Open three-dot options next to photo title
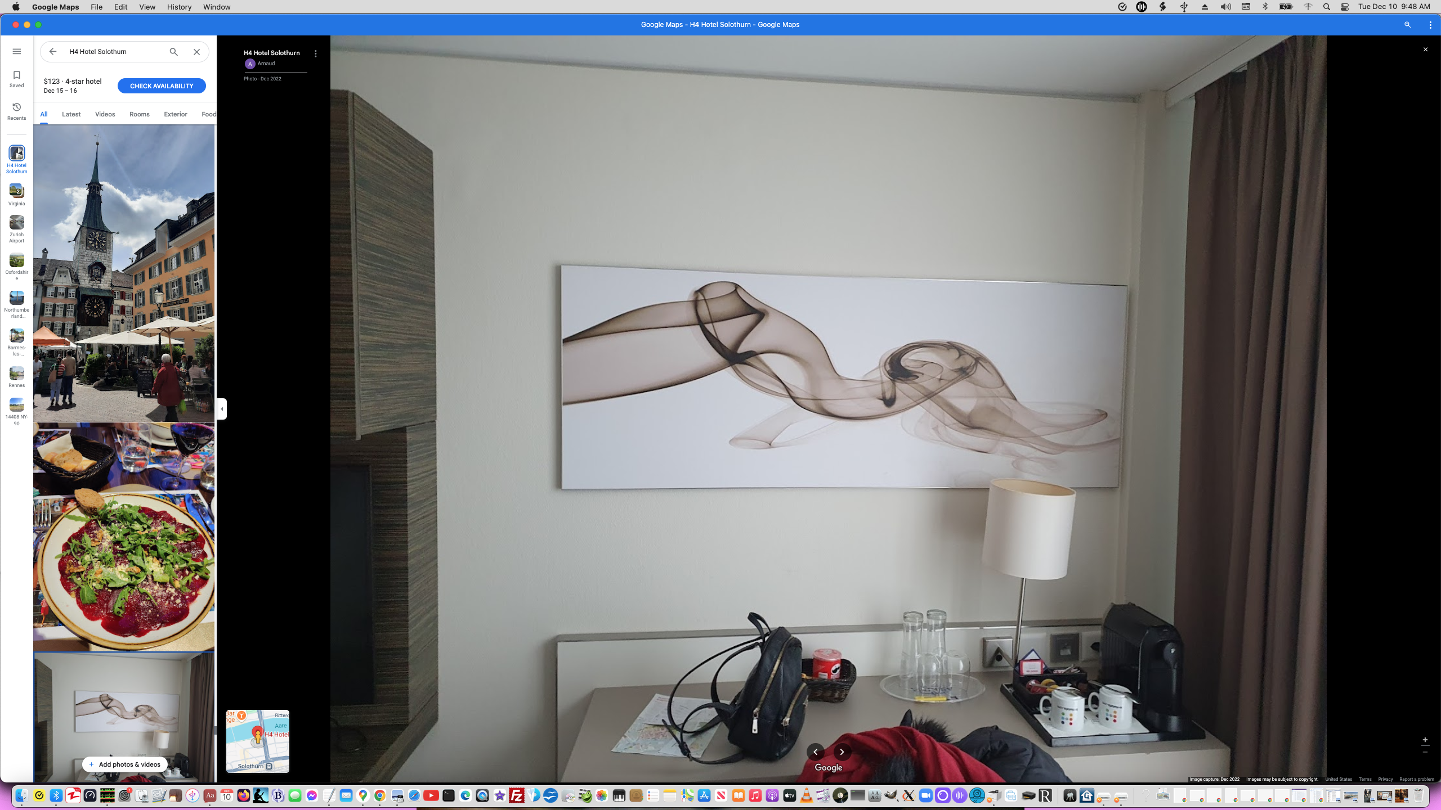The height and width of the screenshot is (810, 1441). pos(316,54)
